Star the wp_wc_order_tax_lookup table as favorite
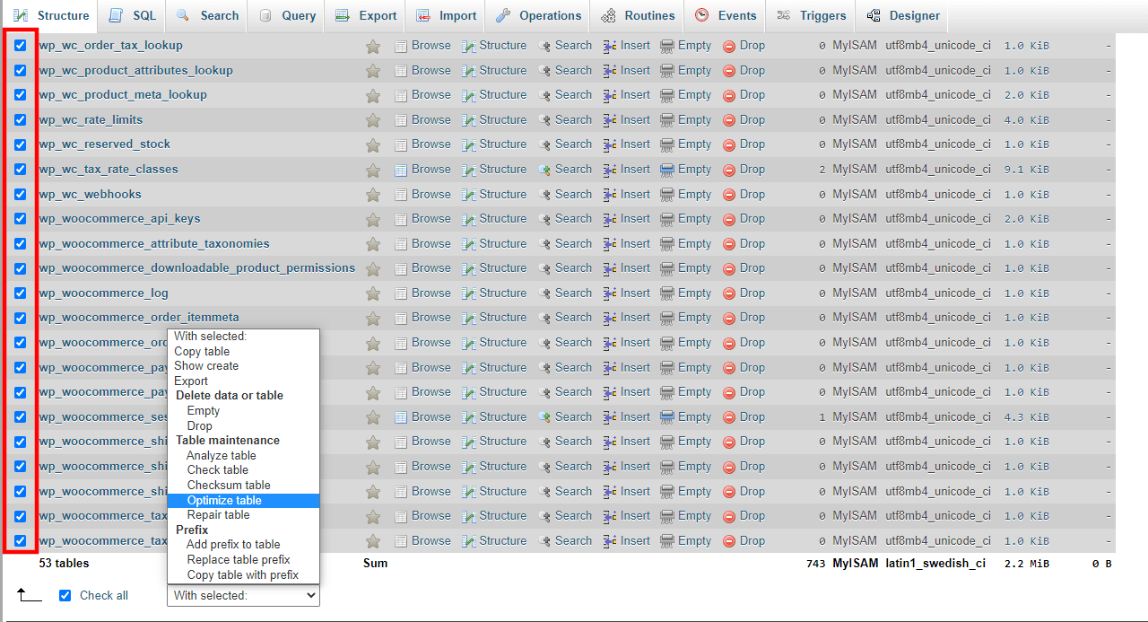The image size is (1148, 622). click(373, 46)
